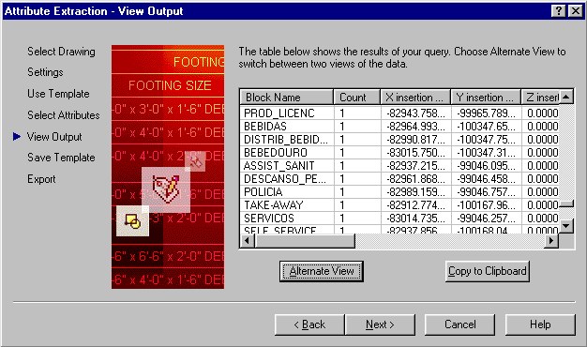Click the Y insertion column header
Viewport: 587px width, 347px height.
[486, 98]
